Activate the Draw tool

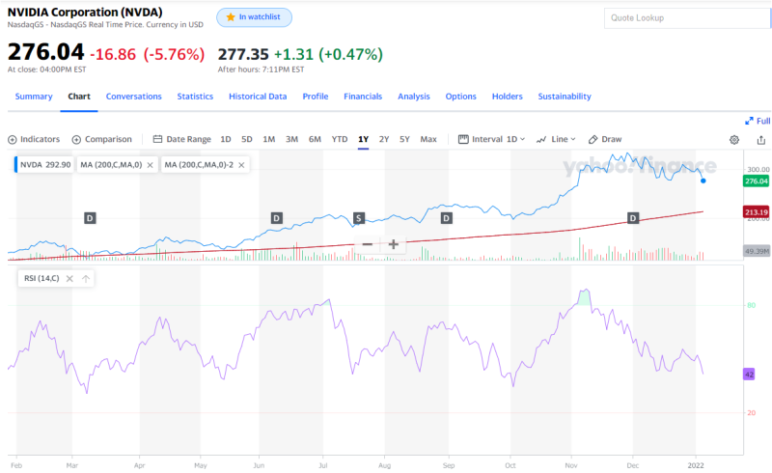pos(605,139)
